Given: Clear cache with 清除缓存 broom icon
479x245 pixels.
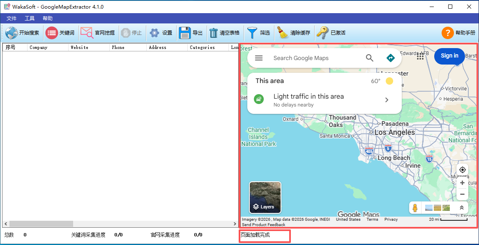Looking at the screenshot, I should (283, 33).
